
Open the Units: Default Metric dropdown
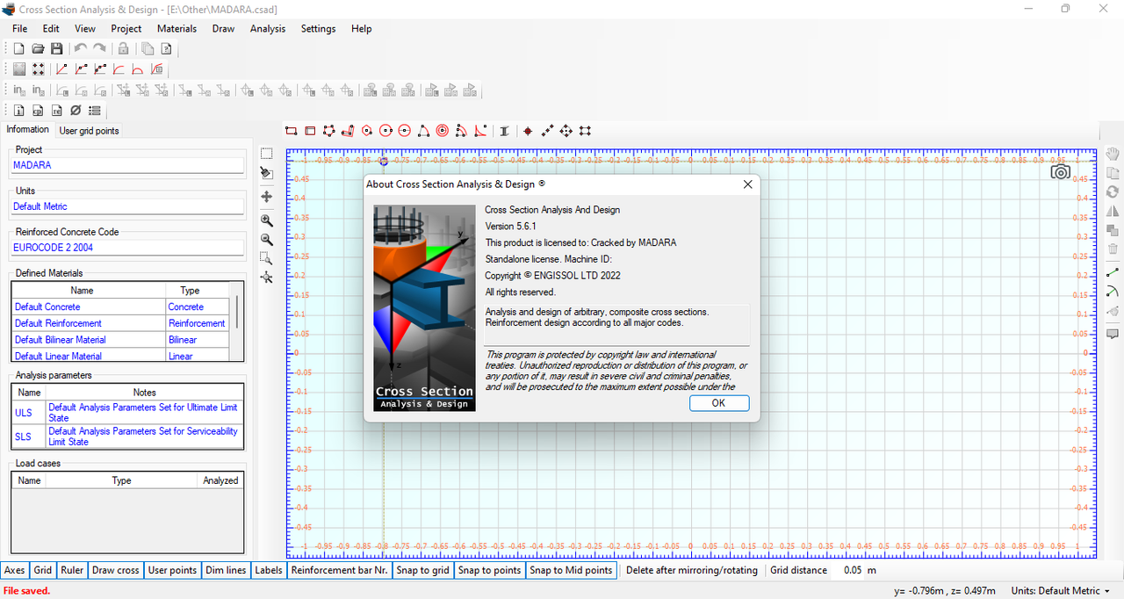(1061, 590)
